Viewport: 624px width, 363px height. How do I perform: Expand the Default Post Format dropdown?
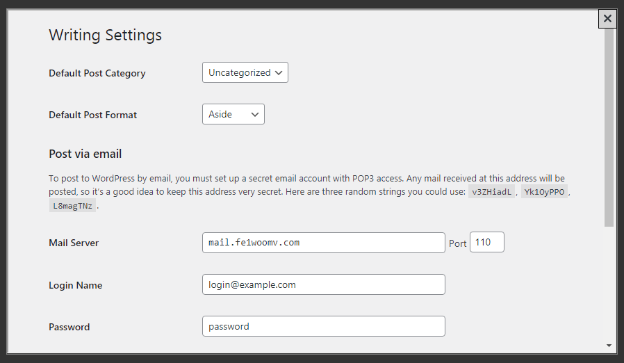point(233,114)
